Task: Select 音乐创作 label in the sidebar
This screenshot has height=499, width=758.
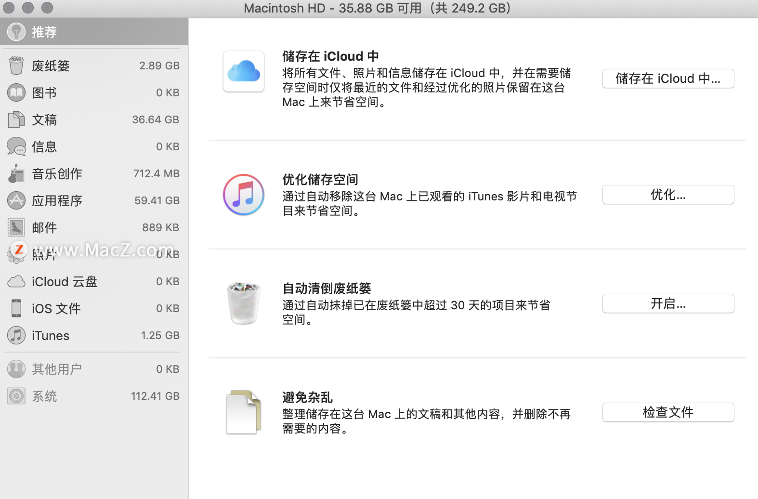Action: point(57,174)
